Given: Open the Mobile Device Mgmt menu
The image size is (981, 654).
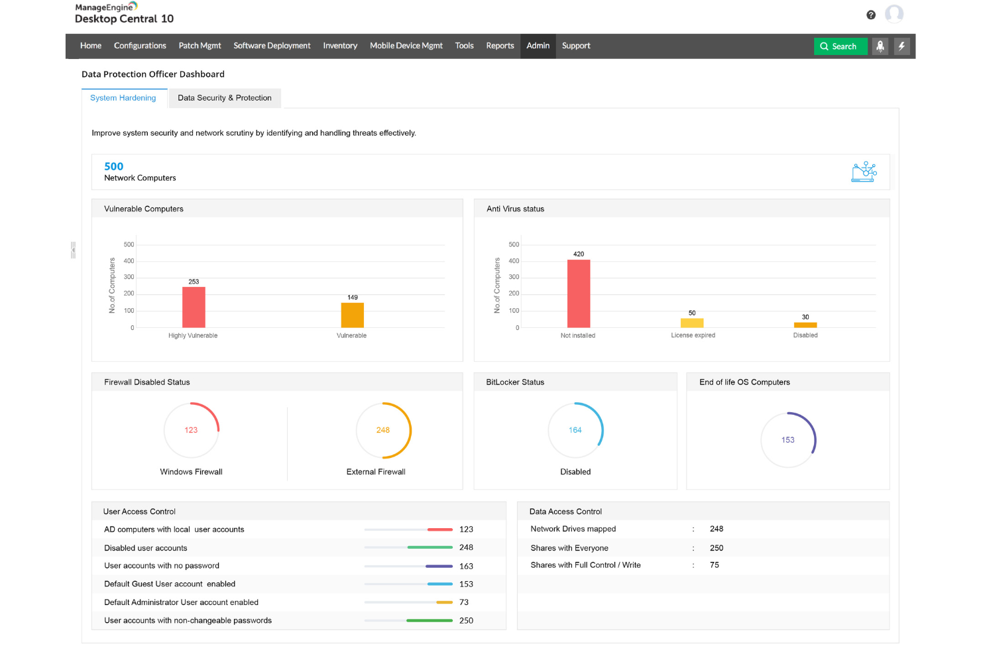Looking at the screenshot, I should 406,46.
